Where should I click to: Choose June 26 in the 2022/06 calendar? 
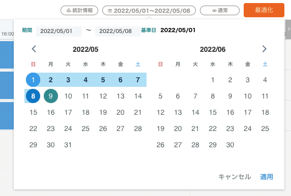pos(160,145)
